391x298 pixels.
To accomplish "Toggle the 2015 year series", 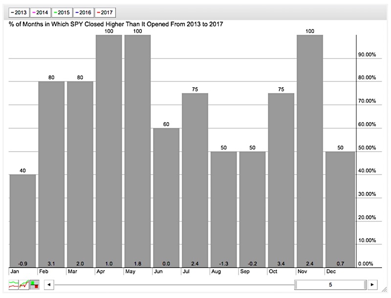I will [x=62, y=13].
